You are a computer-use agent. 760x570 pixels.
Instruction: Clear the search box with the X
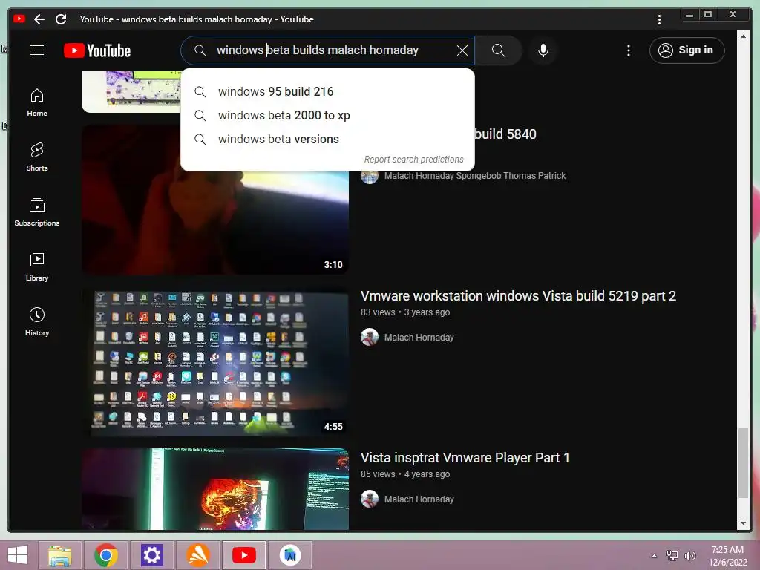[x=462, y=50]
